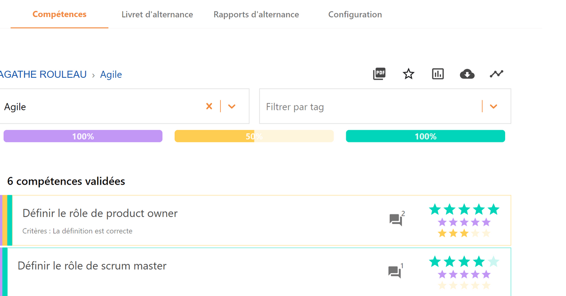This screenshot has width=566, height=296.
Task: Click the yellow 50% progress bar
Action: pyautogui.click(x=254, y=136)
